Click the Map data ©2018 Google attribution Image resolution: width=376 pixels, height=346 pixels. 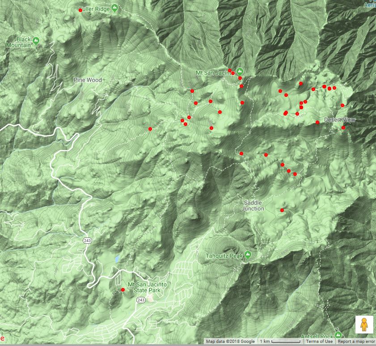tap(230, 342)
